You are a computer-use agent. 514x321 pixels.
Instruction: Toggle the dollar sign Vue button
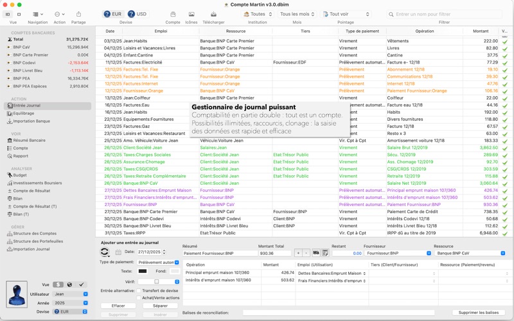(x=58, y=284)
